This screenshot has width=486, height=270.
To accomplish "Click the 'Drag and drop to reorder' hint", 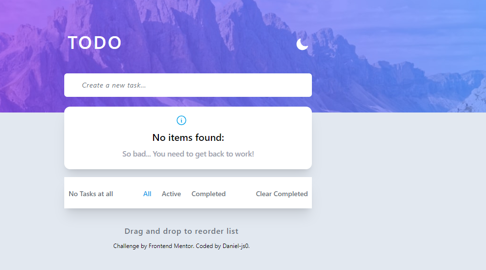I will (181, 231).
